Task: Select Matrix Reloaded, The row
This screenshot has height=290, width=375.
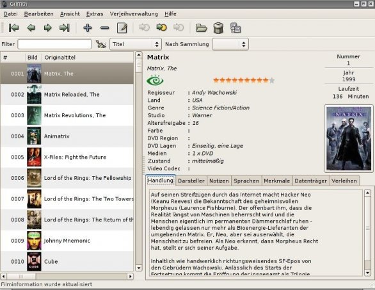Action: (67, 95)
